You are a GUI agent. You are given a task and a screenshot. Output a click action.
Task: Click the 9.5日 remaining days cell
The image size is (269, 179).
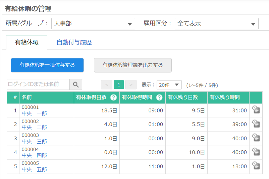coord(186,110)
